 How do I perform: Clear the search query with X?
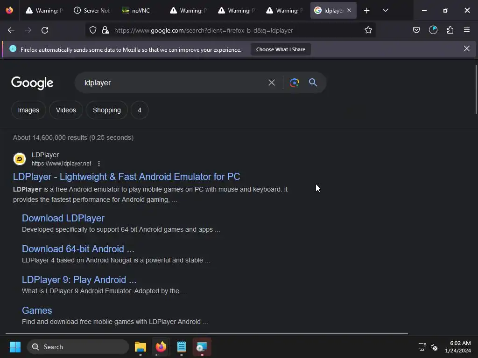pos(272,83)
